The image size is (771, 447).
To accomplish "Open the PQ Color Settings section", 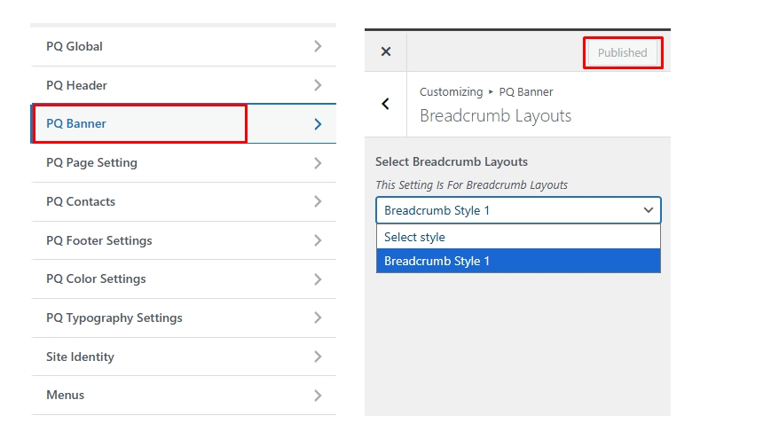I will point(96,278).
